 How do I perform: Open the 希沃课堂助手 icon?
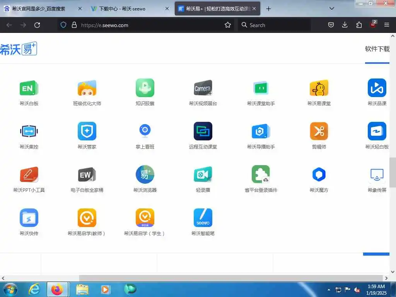tap(261, 88)
